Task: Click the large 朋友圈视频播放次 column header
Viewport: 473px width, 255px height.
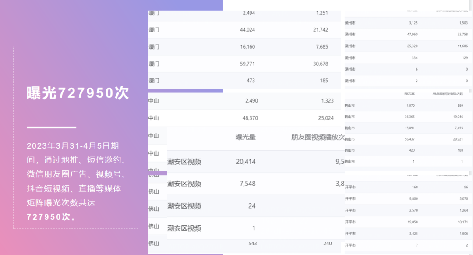Action: (318, 137)
